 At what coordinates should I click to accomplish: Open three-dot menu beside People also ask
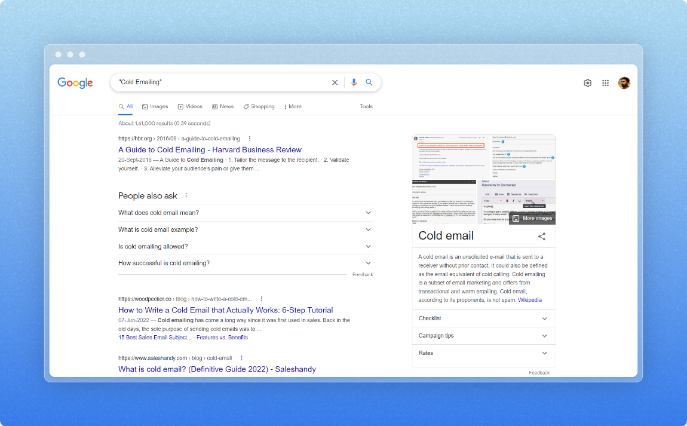(x=186, y=196)
